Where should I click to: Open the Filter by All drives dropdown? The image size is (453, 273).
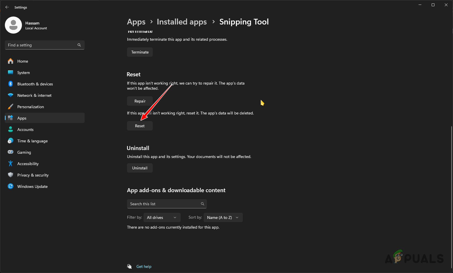pos(162,217)
